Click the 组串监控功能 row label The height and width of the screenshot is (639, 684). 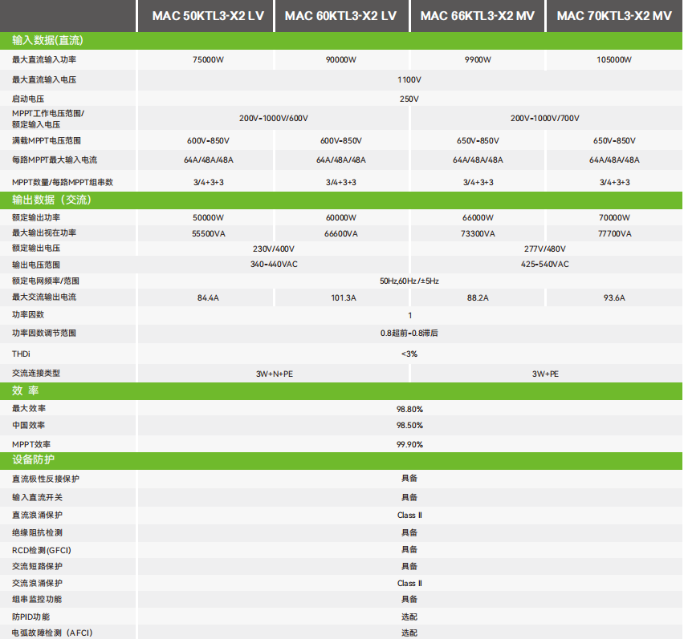37,600
